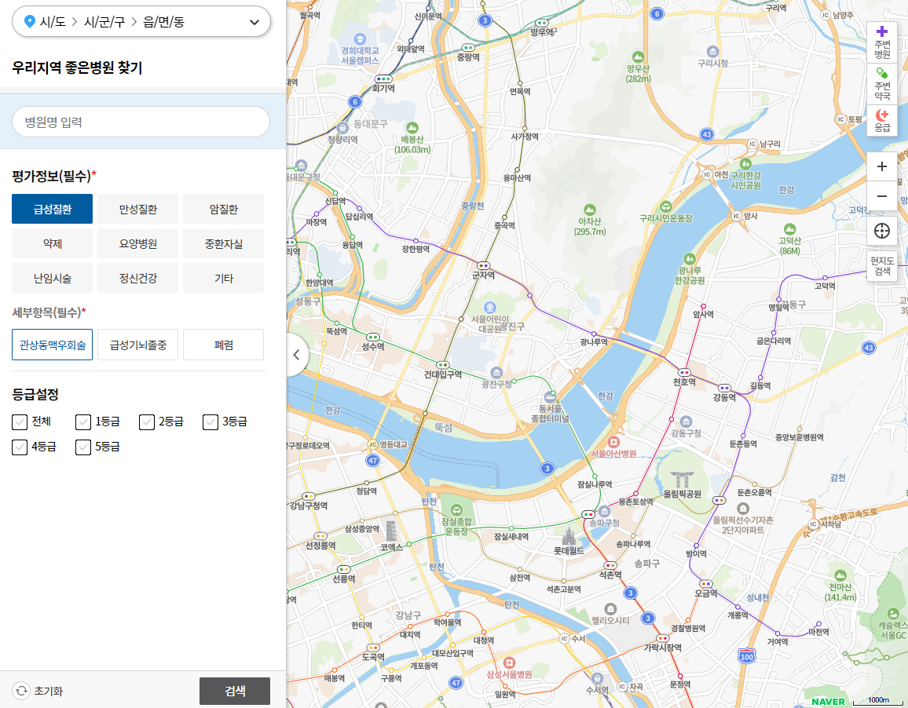Viewport: 908px width, 708px height.
Task: Center map on my current location
Action: (x=881, y=231)
